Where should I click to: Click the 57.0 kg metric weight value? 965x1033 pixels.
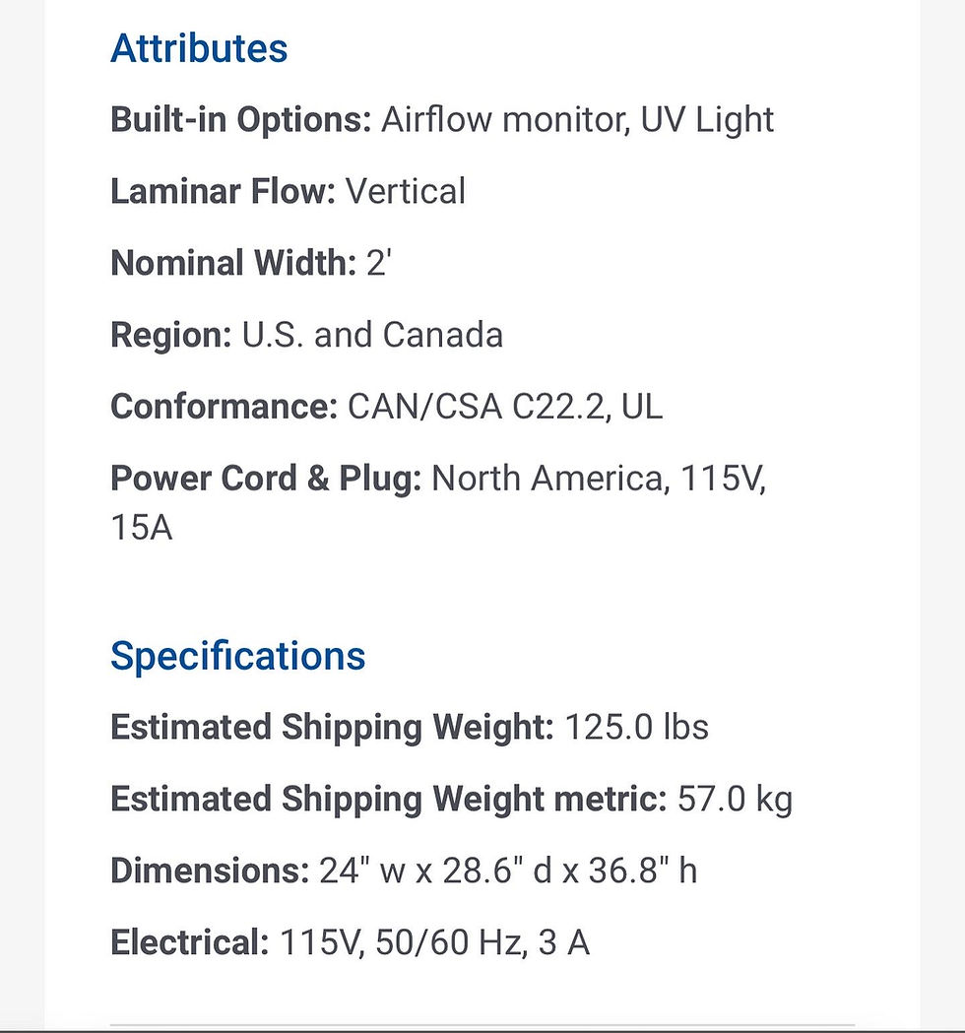(x=735, y=800)
